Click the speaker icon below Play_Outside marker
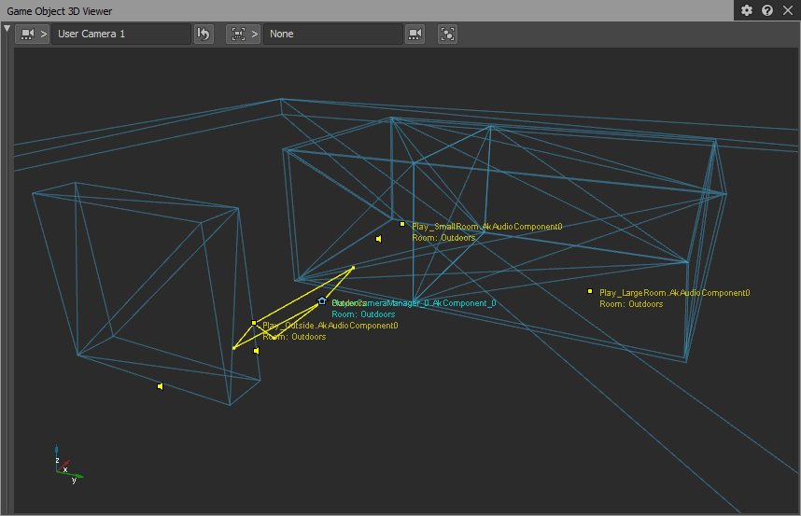Image resolution: width=801 pixels, height=516 pixels. tap(256, 351)
